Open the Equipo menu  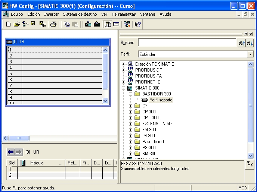(x=17, y=14)
